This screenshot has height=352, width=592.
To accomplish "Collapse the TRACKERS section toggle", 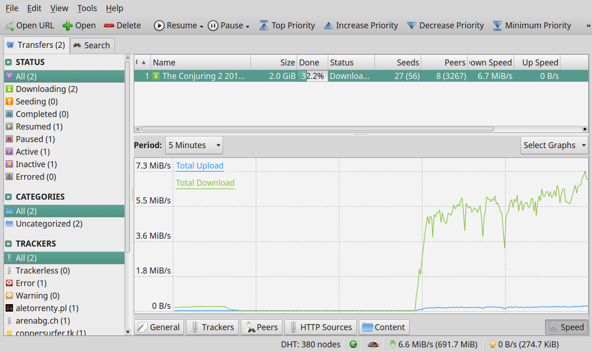I will [x=8, y=244].
